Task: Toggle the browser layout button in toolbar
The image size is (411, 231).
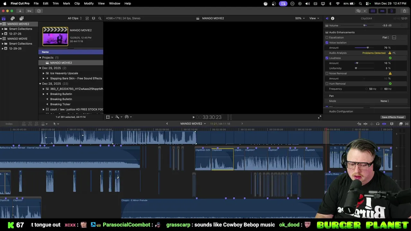Action: [373, 11]
